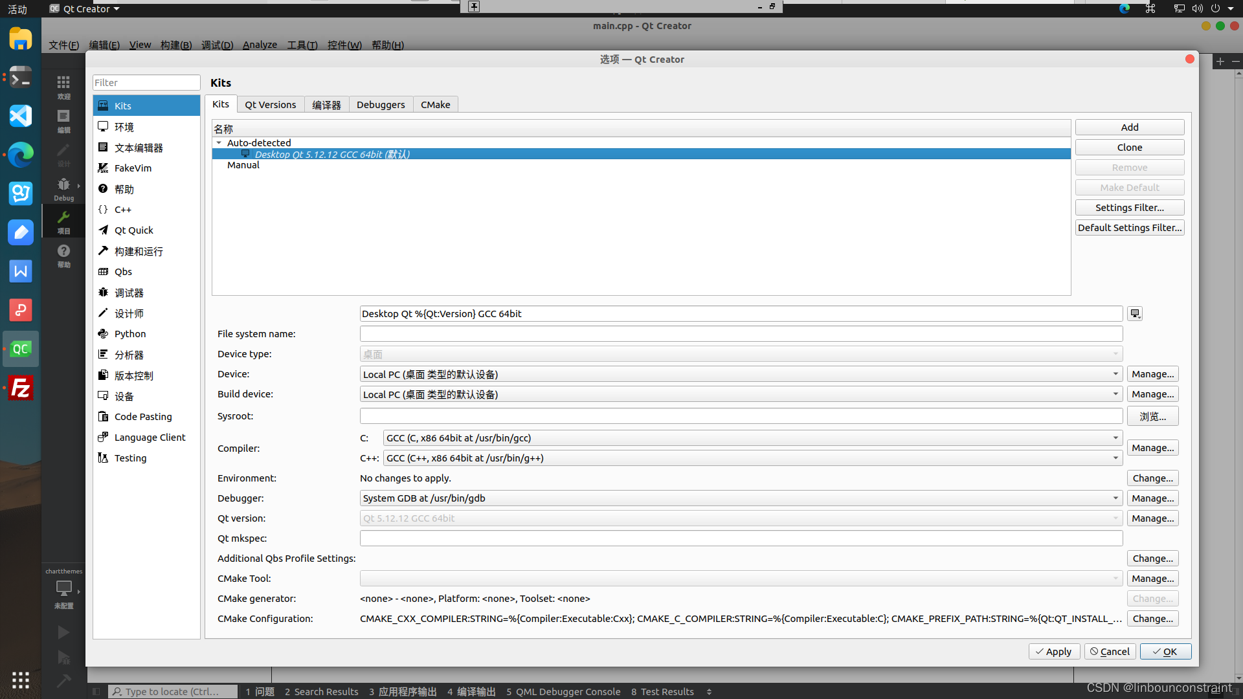Viewport: 1243px width, 699px height.
Task: Switch to the CMake tab
Action: click(x=435, y=105)
